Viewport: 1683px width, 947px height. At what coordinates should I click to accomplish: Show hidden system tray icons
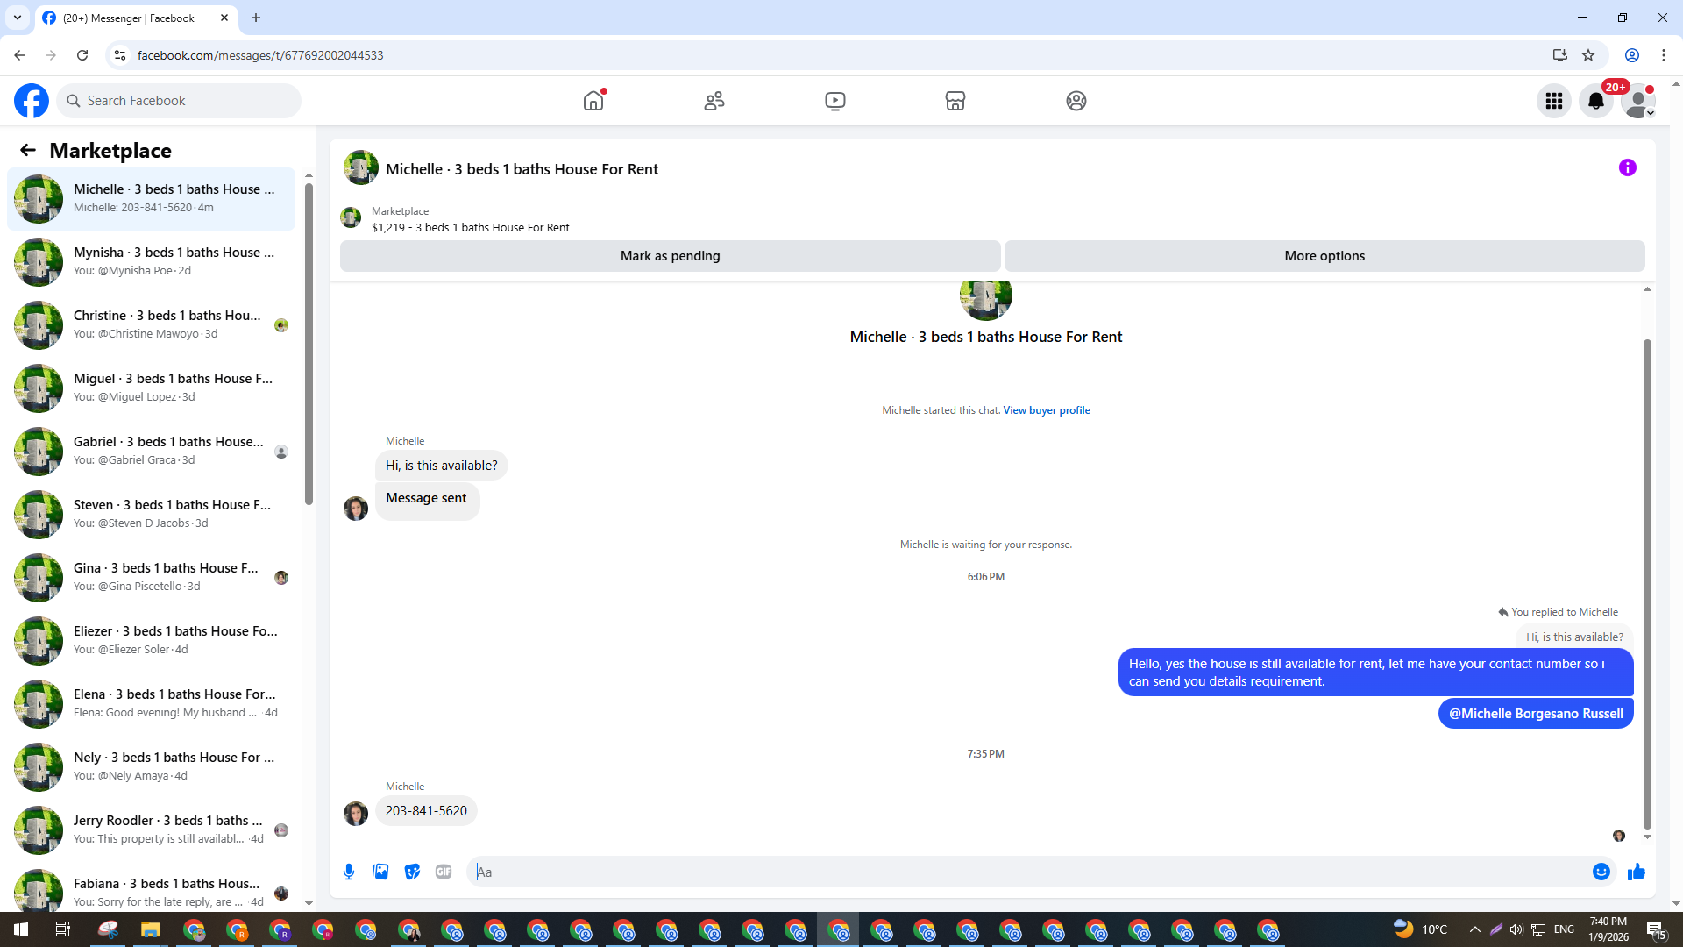[1474, 929]
